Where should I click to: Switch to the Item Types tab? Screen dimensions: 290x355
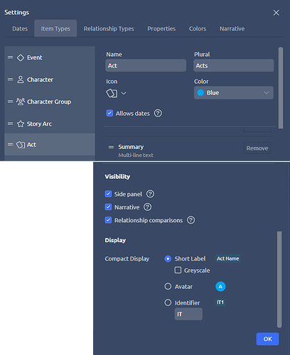[x=55, y=28]
